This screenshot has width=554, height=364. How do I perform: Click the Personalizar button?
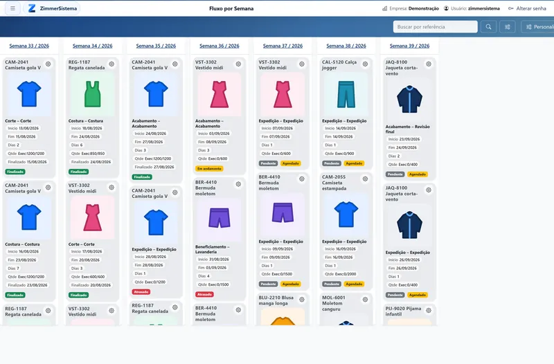point(537,27)
